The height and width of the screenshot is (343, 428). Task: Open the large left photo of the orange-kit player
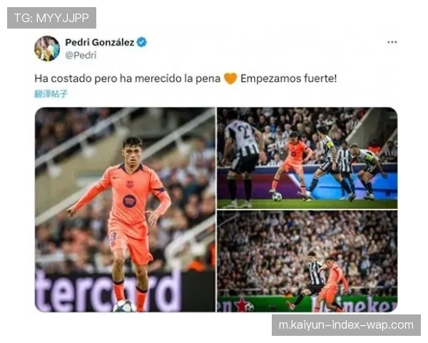(x=125, y=210)
